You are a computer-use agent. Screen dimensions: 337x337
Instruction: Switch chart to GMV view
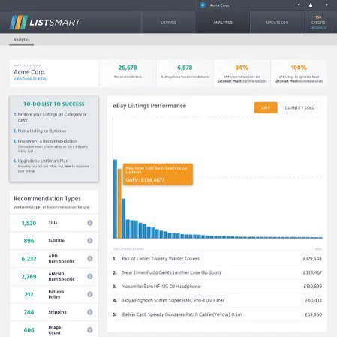(266, 107)
